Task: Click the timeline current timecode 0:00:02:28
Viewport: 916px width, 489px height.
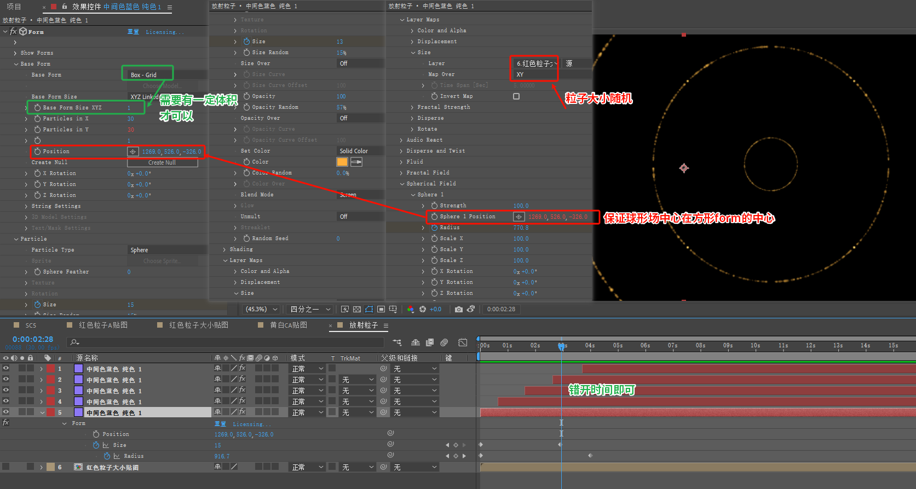Action: [33, 339]
